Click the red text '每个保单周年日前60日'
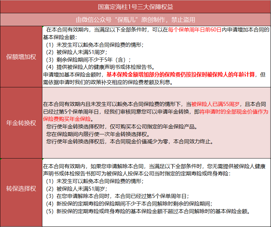Image resolution: width=271 pixels, height=227 pixels. (x=195, y=30)
